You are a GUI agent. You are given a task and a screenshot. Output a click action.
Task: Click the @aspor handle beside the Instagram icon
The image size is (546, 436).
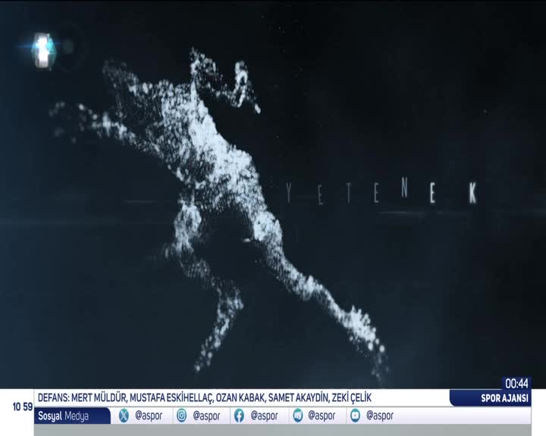coord(206,416)
